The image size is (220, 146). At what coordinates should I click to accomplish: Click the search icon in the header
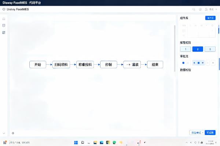(x=194, y=9)
